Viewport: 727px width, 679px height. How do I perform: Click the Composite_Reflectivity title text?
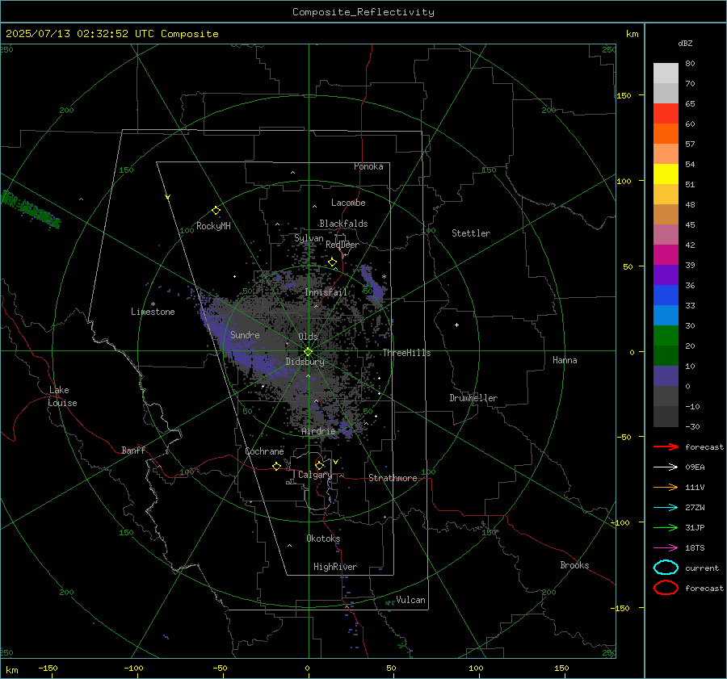tap(363, 12)
